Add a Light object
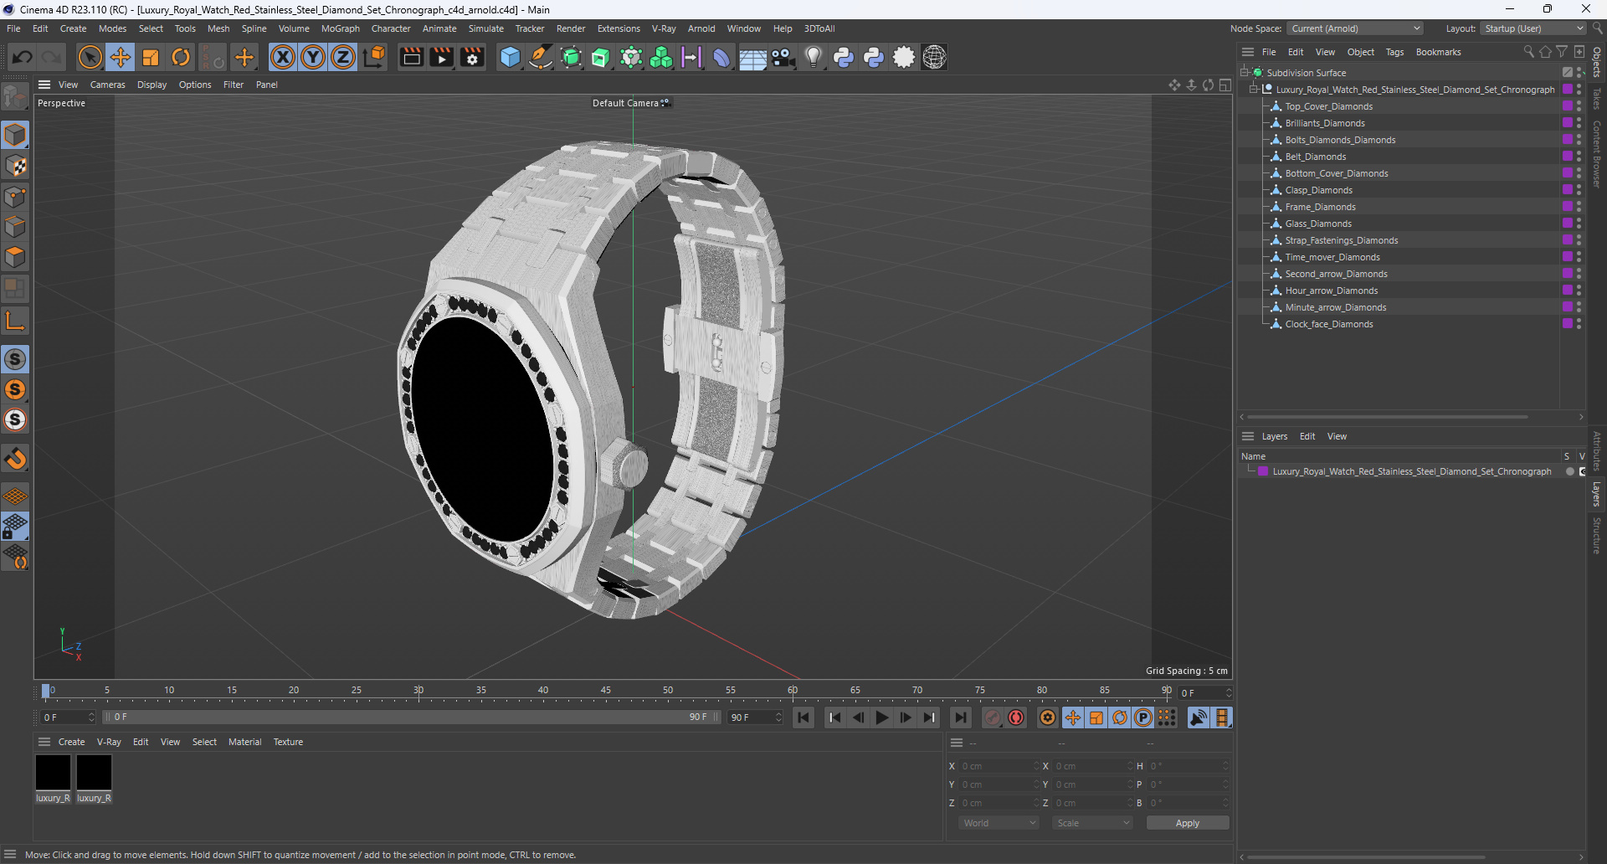 coord(814,57)
